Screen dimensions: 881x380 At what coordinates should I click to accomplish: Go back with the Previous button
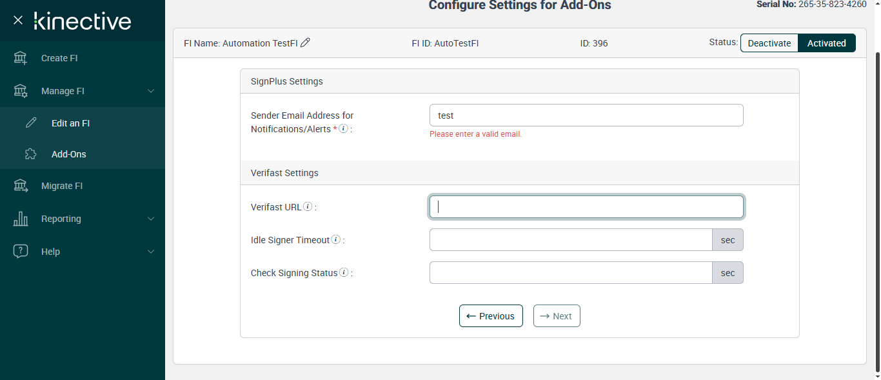491,316
